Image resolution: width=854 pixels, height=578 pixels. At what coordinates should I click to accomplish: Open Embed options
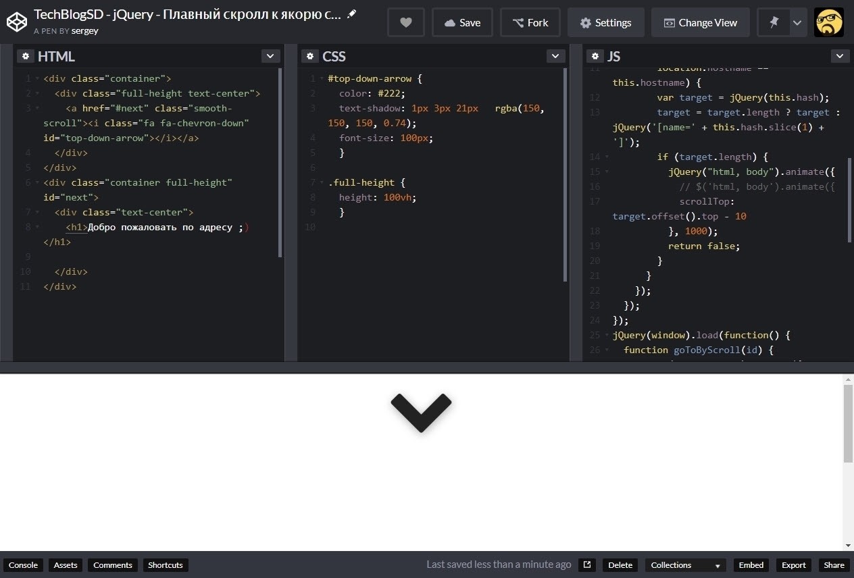tap(751, 565)
